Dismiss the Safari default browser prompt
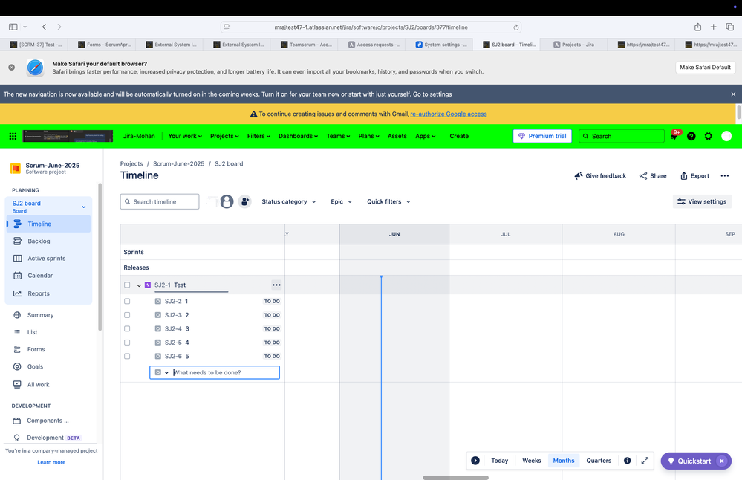 point(11,68)
